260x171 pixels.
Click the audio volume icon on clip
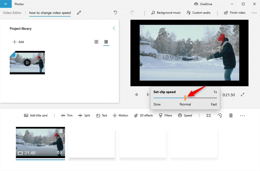[x=59, y=152]
